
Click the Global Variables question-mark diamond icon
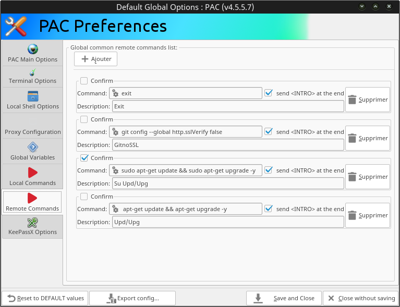[33, 147]
